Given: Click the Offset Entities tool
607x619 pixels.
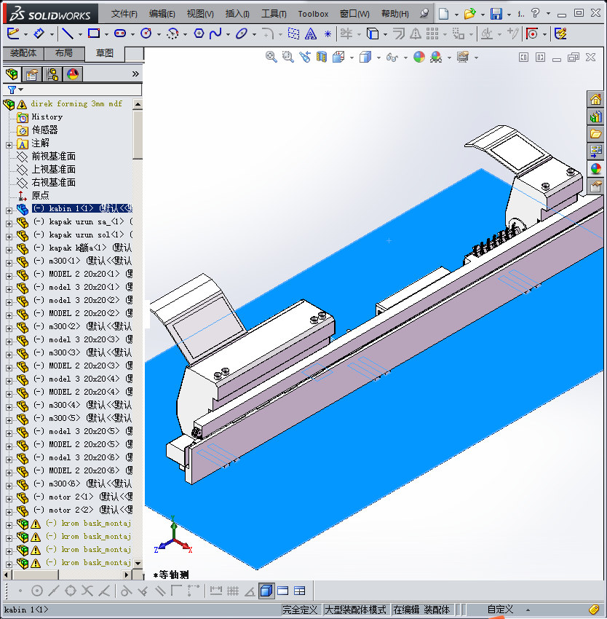Looking at the screenshot, I should (399, 34).
